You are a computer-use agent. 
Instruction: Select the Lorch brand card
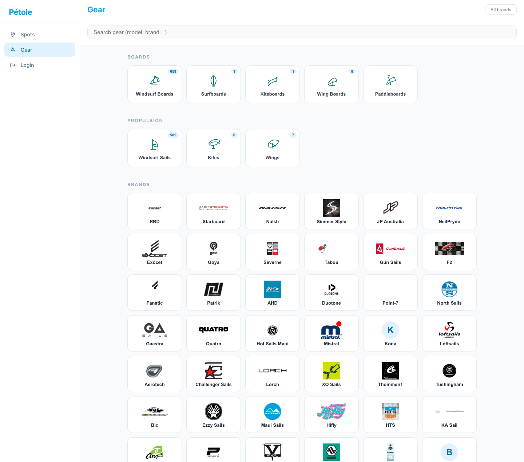273,374
